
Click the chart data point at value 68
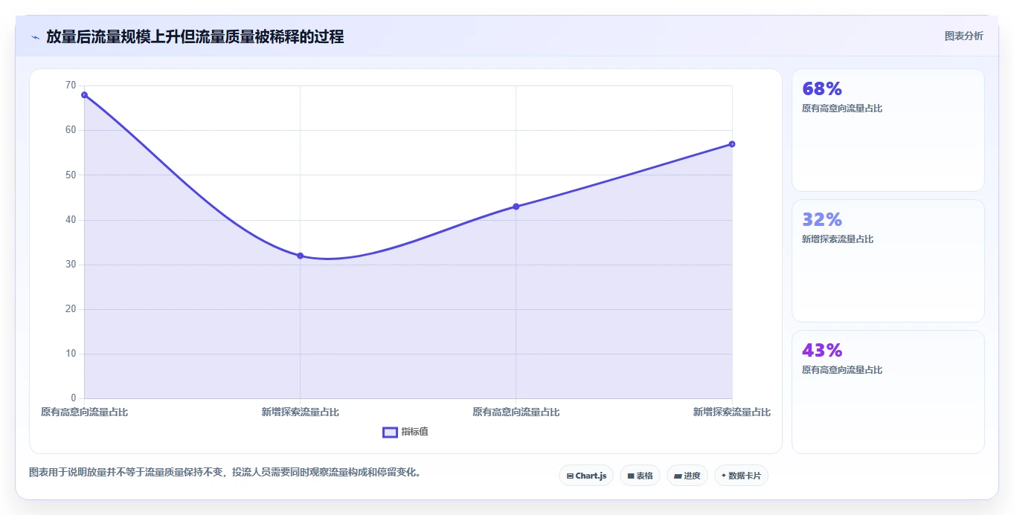[x=84, y=95]
